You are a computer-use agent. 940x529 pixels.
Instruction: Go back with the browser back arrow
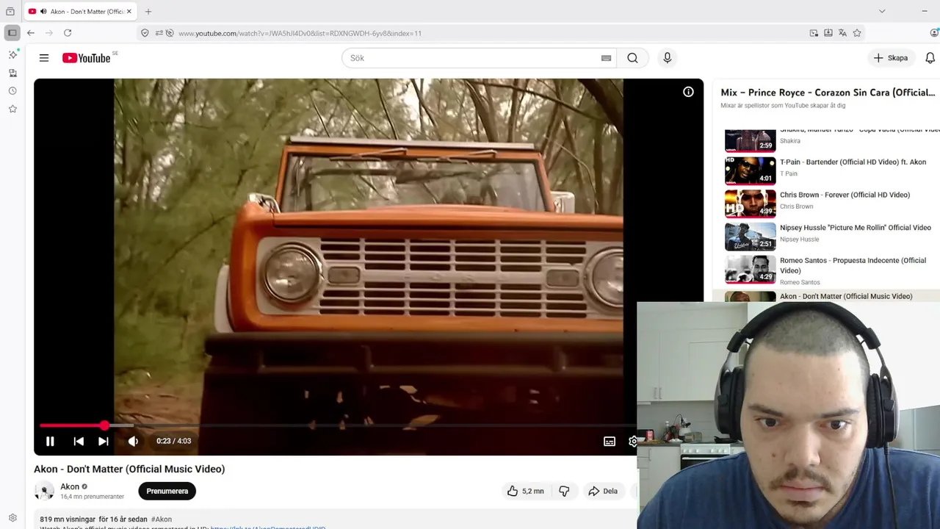(31, 33)
